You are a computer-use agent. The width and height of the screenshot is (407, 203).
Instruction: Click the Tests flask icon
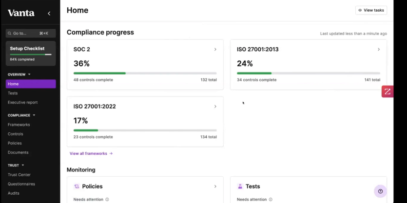click(240, 186)
